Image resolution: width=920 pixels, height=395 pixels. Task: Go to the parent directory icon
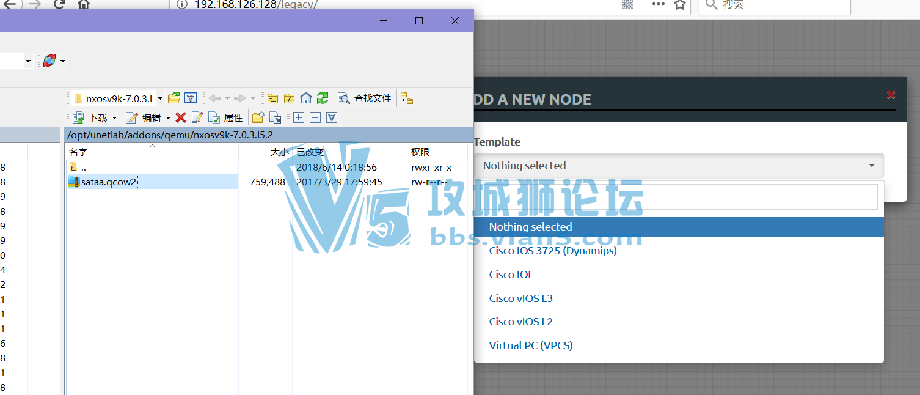pos(272,98)
